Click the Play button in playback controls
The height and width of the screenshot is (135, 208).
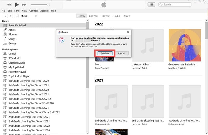17,4
